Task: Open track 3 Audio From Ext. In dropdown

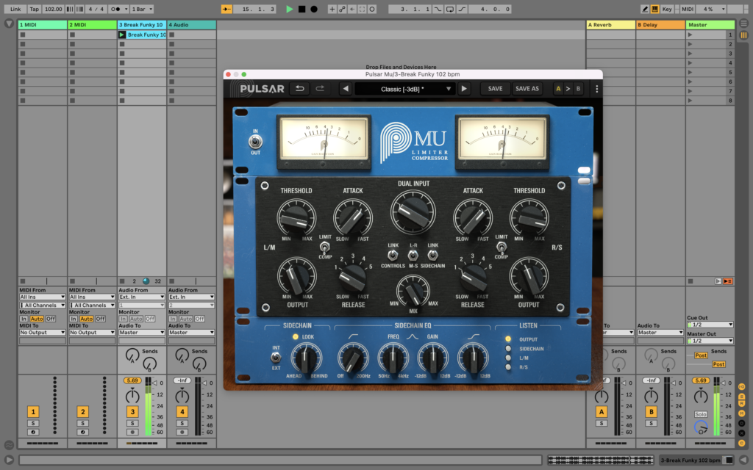Action: tap(142, 297)
